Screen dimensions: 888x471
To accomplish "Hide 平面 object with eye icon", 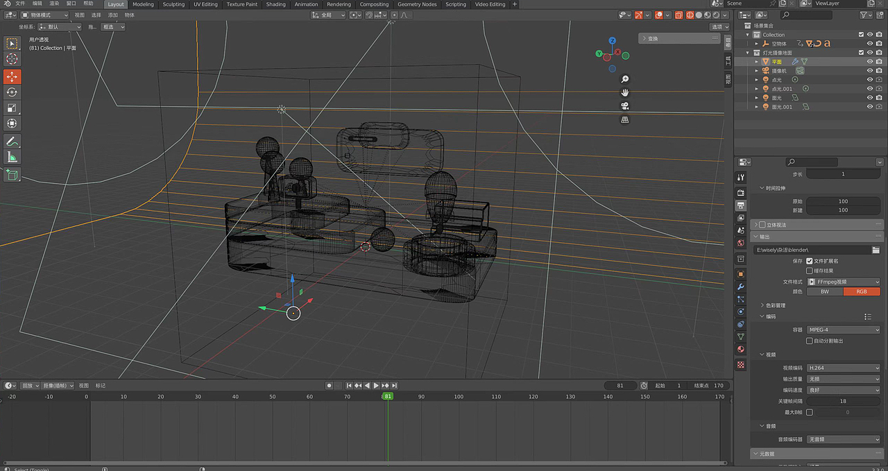I will point(870,61).
